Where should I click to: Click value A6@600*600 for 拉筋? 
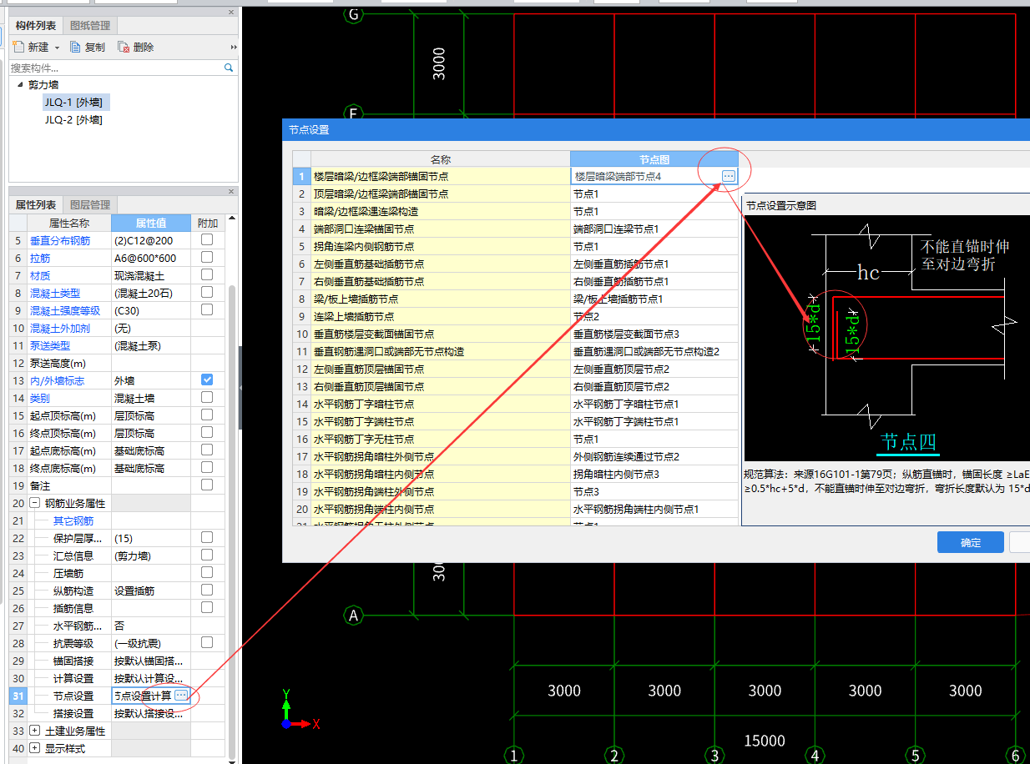(151, 258)
